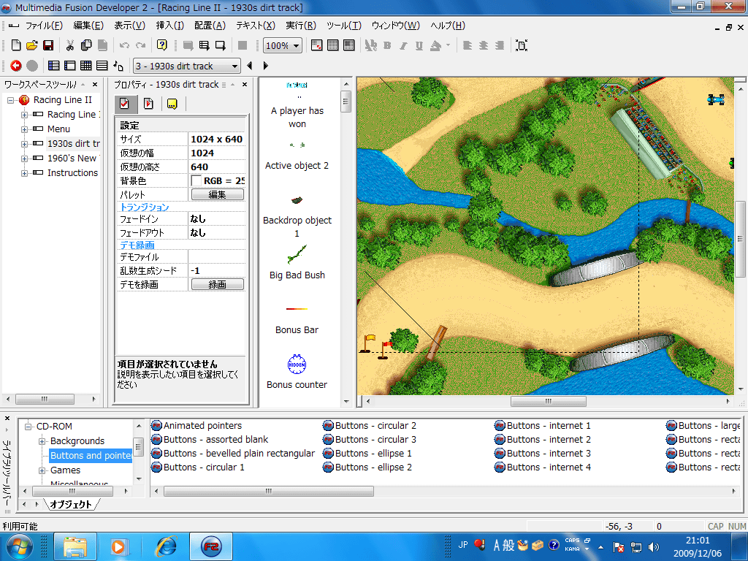Click the background color swatch
The height and width of the screenshot is (561, 748).
[196, 181]
